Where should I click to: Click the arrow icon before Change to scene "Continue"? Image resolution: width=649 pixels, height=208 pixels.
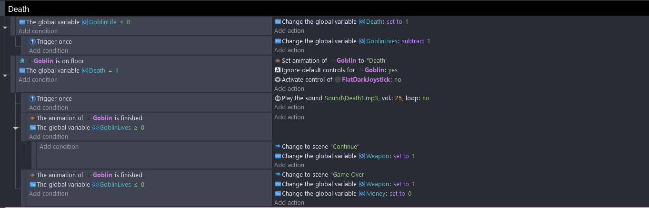coord(278,146)
